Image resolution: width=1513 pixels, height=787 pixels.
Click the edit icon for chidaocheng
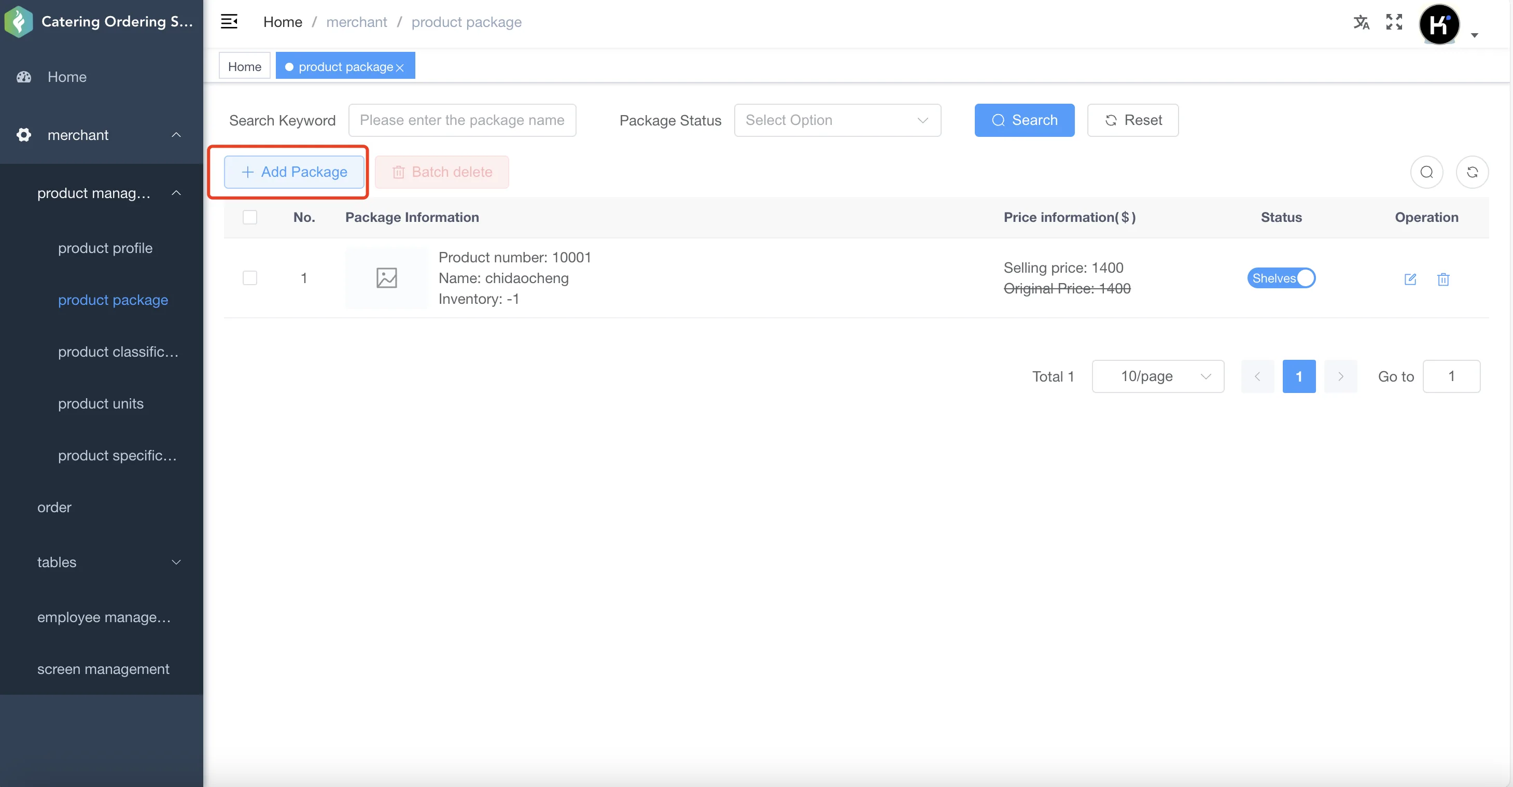(x=1410, y=279)
